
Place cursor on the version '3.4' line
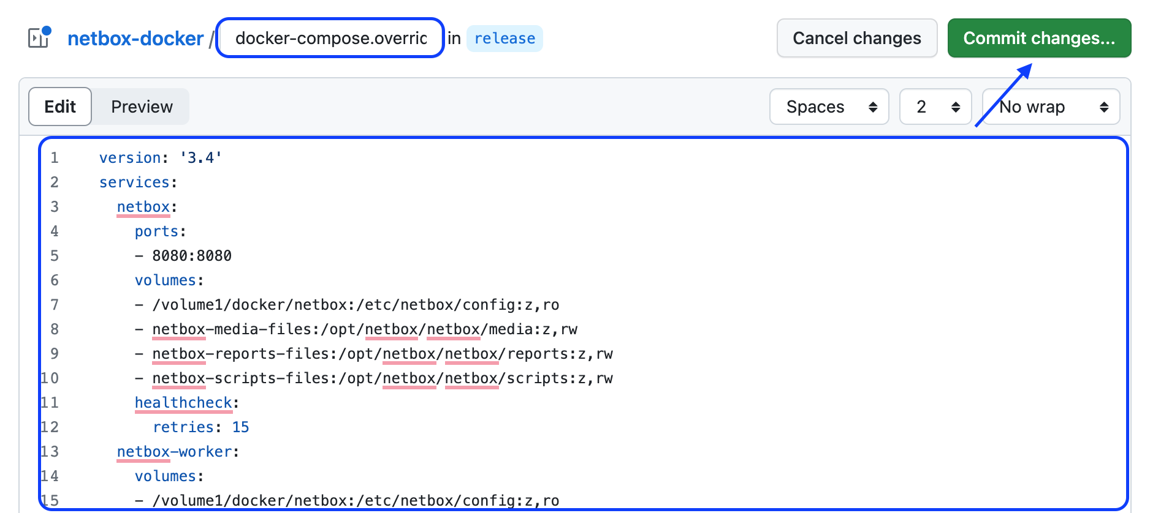(x=161, y=158)
